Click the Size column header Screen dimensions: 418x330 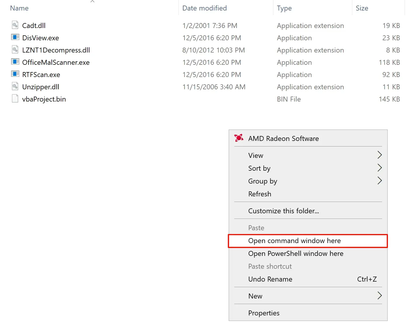(362, 8)
